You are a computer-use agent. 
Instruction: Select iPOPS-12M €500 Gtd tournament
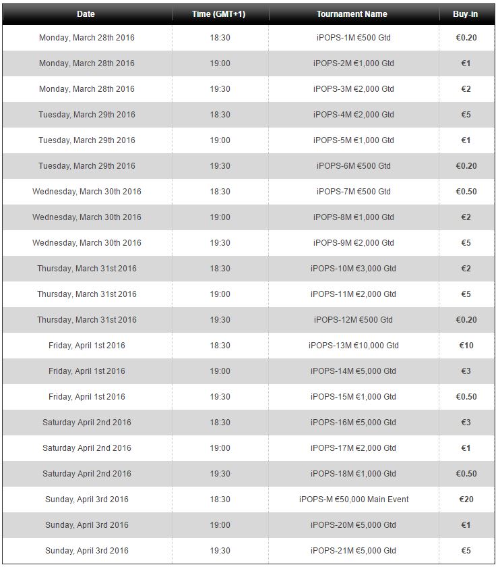pos(354,320)
